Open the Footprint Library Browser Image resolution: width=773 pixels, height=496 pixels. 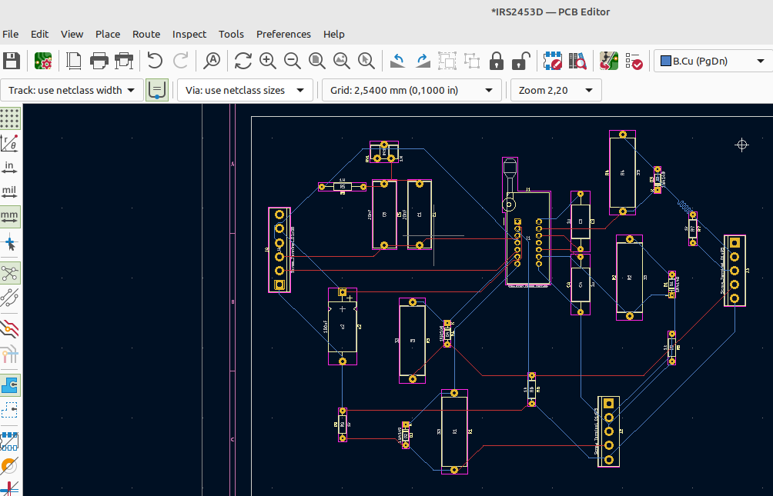coord(577,61)
